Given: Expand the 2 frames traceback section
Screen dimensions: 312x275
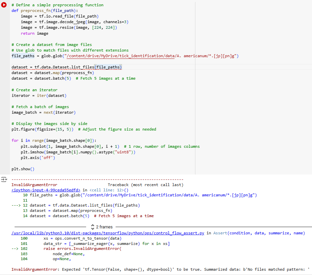Looking at the screenshot, I should [102, 227].
